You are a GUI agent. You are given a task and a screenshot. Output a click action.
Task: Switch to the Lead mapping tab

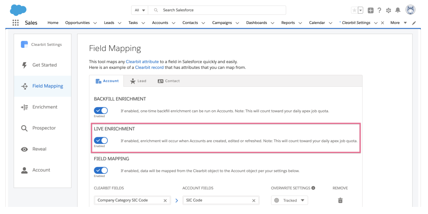tap(138, 81)
